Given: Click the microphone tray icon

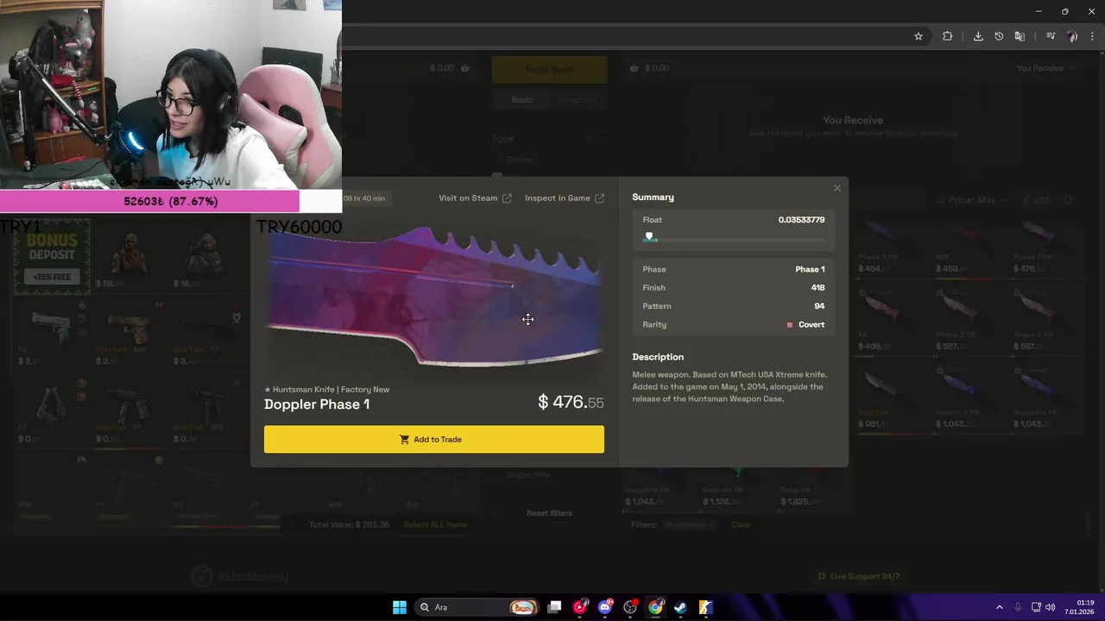Looking at the screenshot, I should (x=1018, y=607).
